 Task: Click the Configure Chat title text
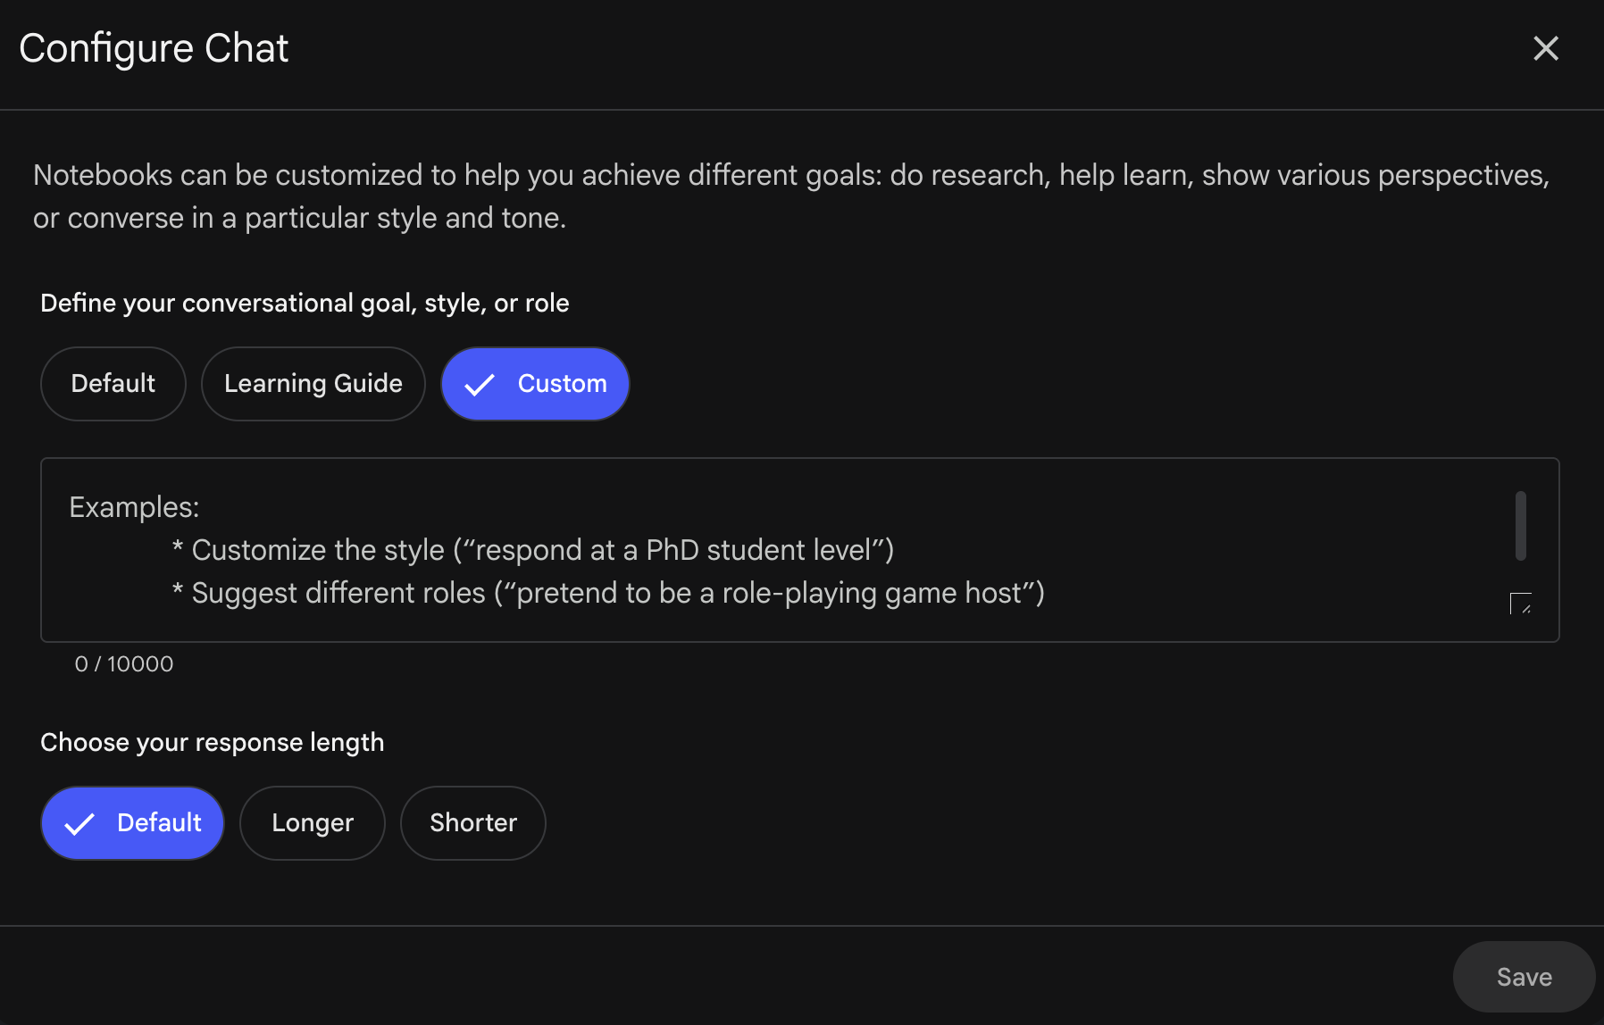click(x=154, y=47)
